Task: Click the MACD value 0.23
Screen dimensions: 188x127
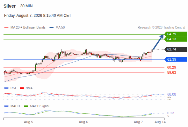Action: 170,113
